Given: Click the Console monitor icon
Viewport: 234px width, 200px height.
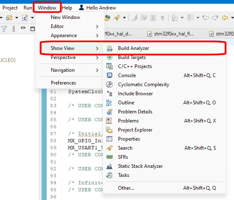Looking at the screenshot, I should [109, 75].
